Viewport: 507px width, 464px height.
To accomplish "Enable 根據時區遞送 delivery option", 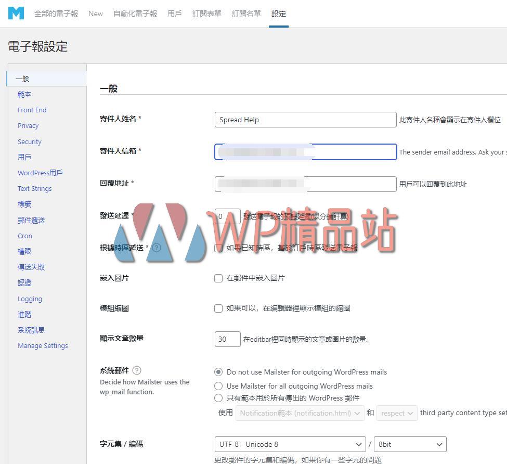I will (218, 248).
